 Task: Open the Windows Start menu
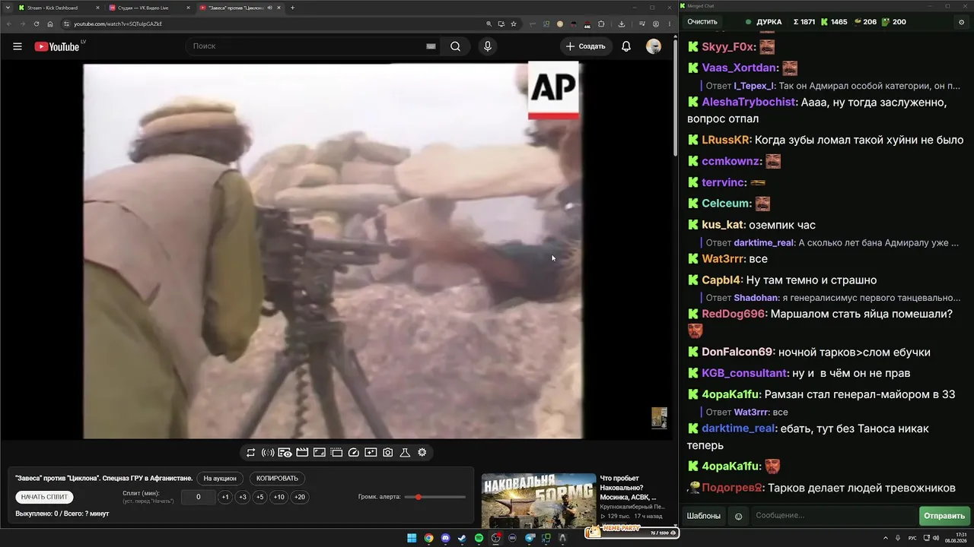(x=412, y=538)
